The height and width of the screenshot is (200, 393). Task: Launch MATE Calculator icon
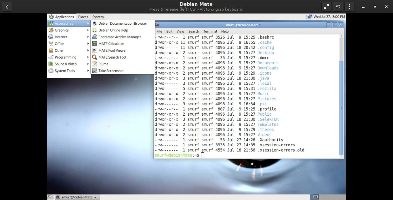click(94, 44)
